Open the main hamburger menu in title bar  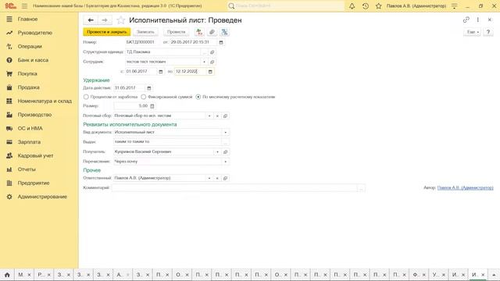[24, 6]
